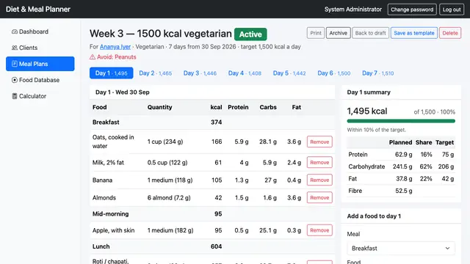Click the Banana food name
The image size is (470, 264).
point(102,180)
